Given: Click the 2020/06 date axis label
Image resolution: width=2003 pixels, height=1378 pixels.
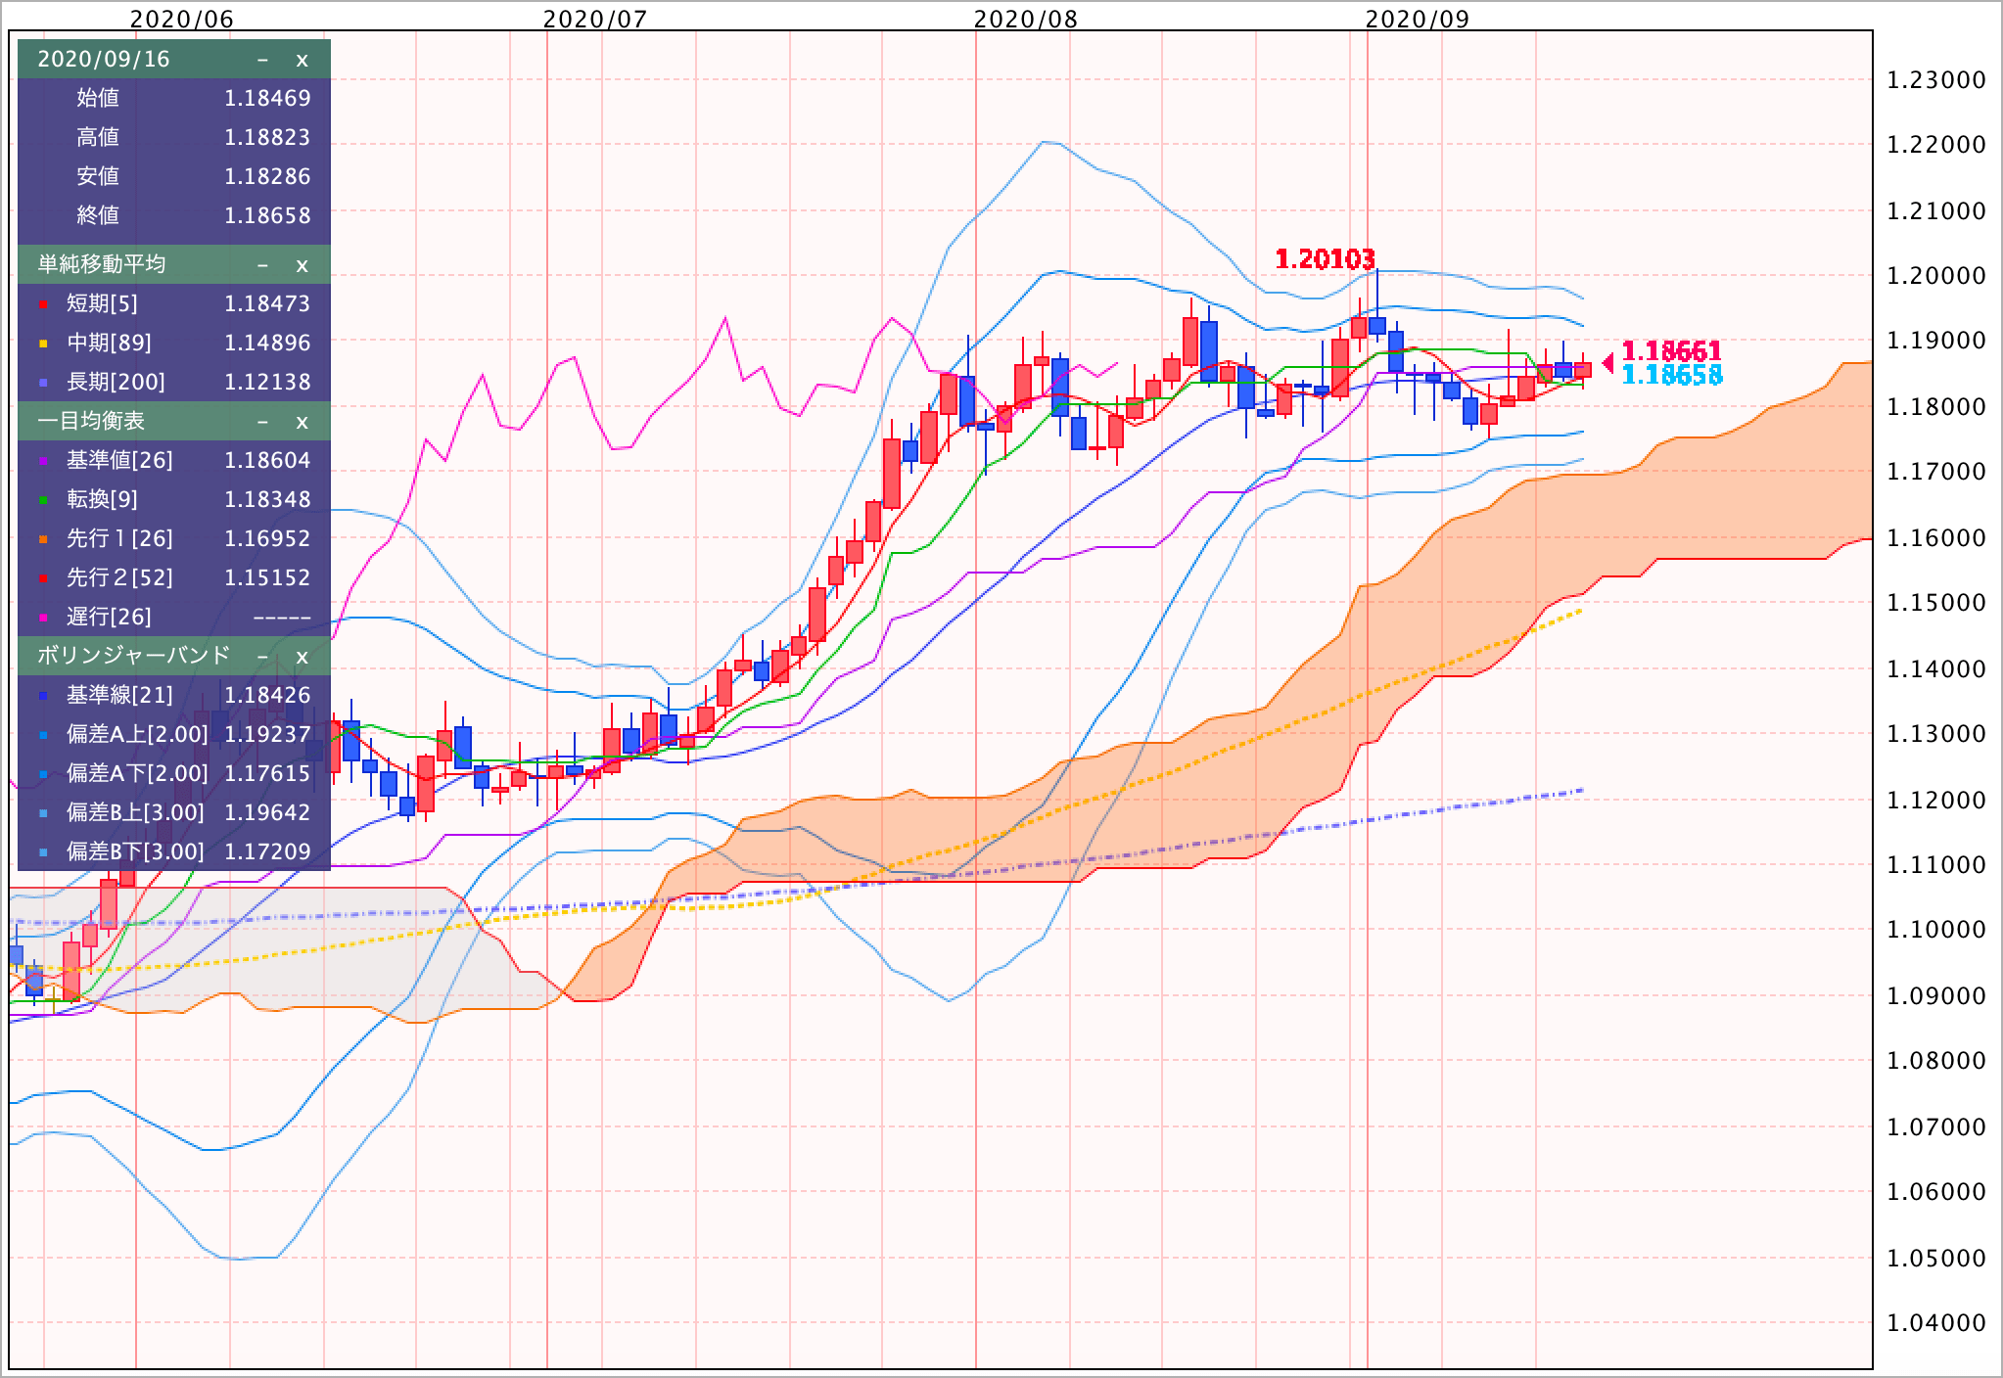Looking at the screenshot, I should point(182,19).
